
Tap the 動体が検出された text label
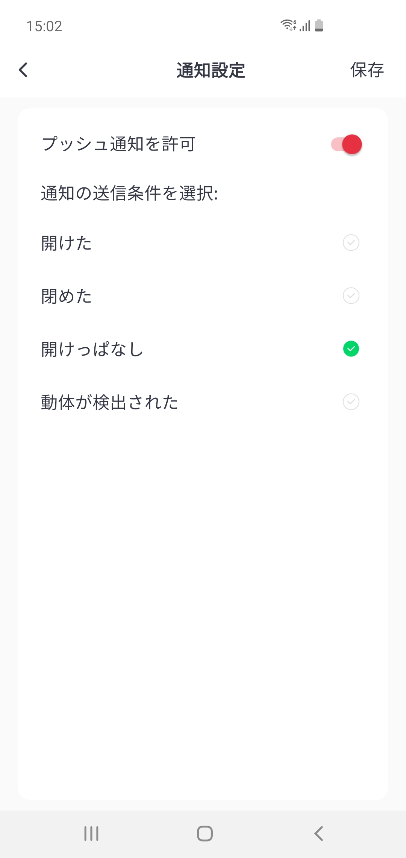(x=109, y=402)
